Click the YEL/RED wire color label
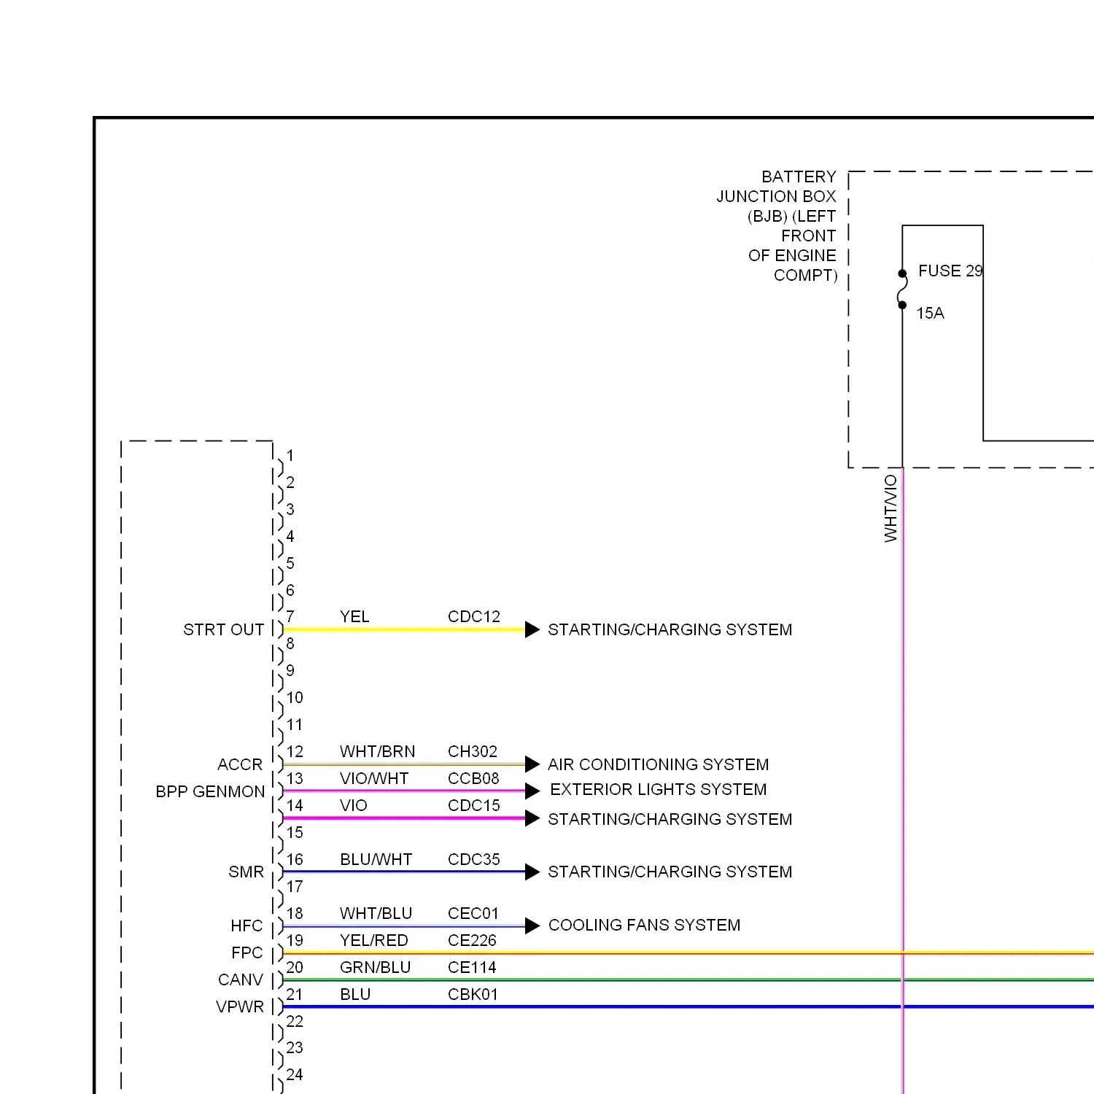This screenshot has width=1094, height=1094. pos(373,941)
